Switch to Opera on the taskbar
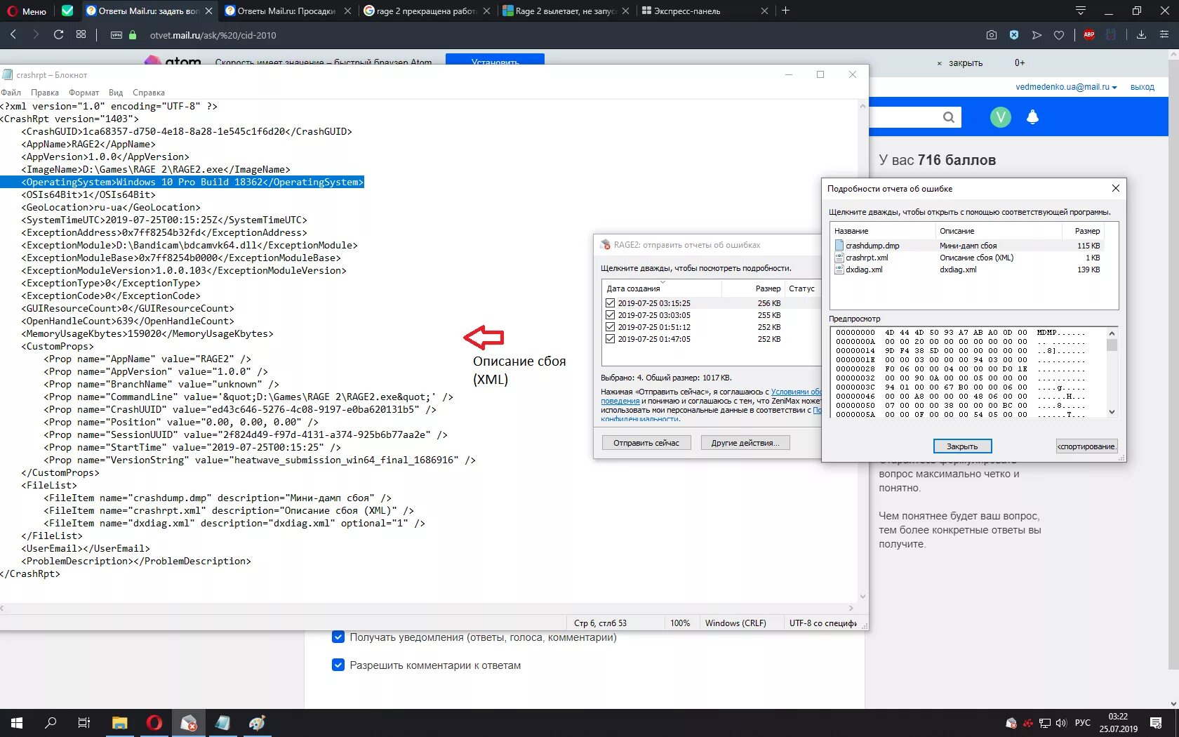Viewport: 1179px width, 737px height. [x=154, y=723]
